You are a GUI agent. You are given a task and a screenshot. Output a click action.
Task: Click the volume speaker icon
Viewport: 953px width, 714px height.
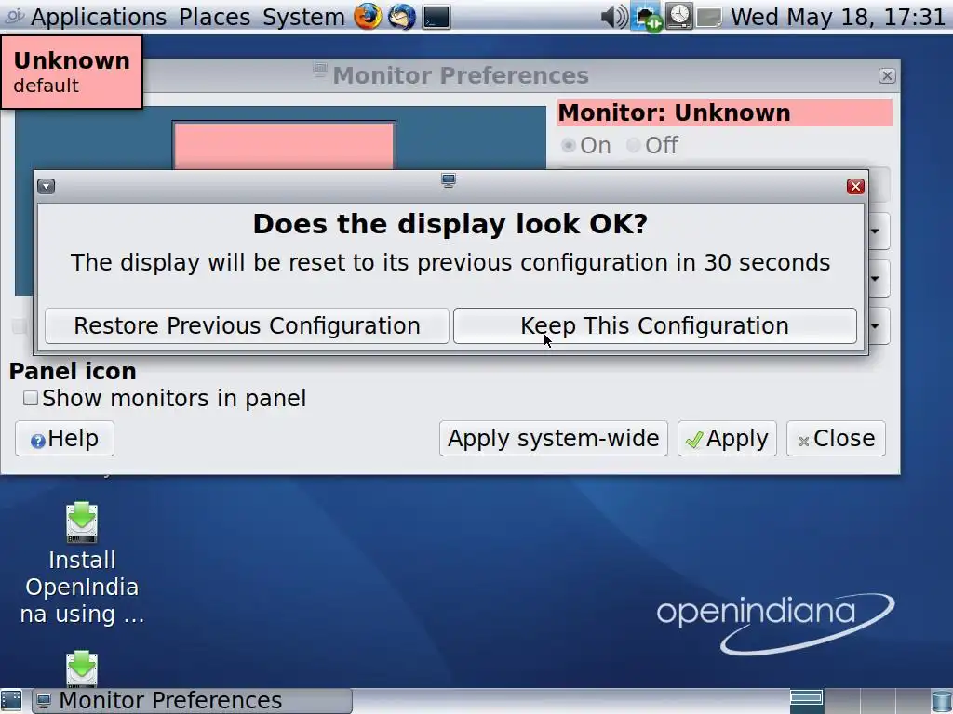pyautogui.click(x=614, y=17)
